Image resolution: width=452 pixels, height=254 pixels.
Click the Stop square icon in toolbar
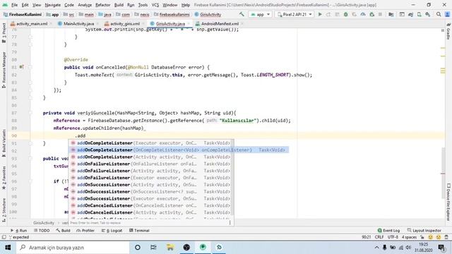380,14
